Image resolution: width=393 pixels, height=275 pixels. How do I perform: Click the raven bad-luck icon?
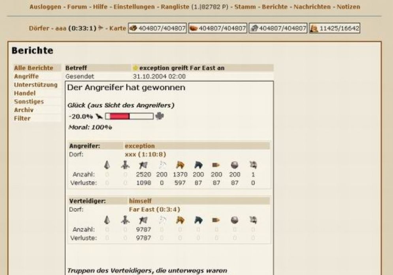pos(99,116)
